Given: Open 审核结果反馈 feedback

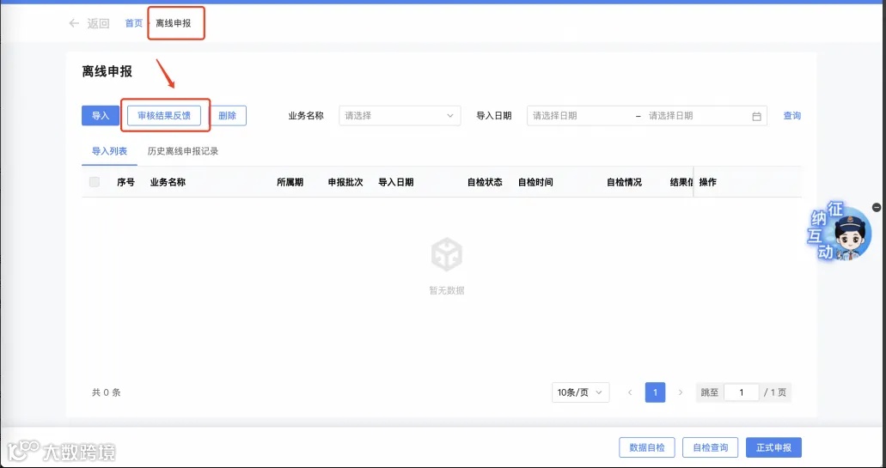Looking at the screenshot, I should 164,116.
